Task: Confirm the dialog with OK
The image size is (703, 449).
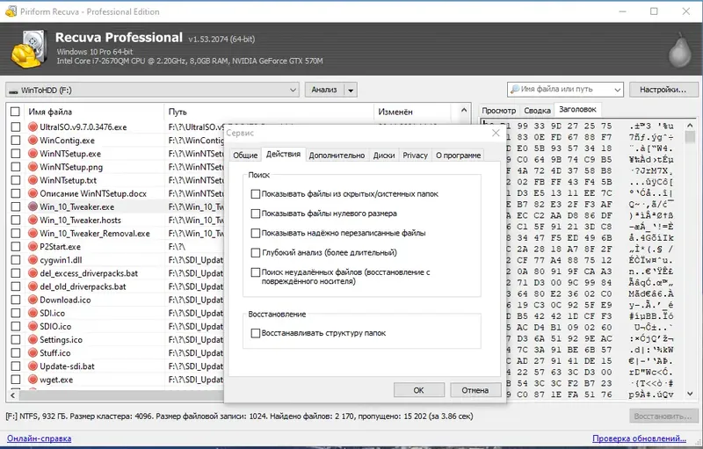Action: 419,390
